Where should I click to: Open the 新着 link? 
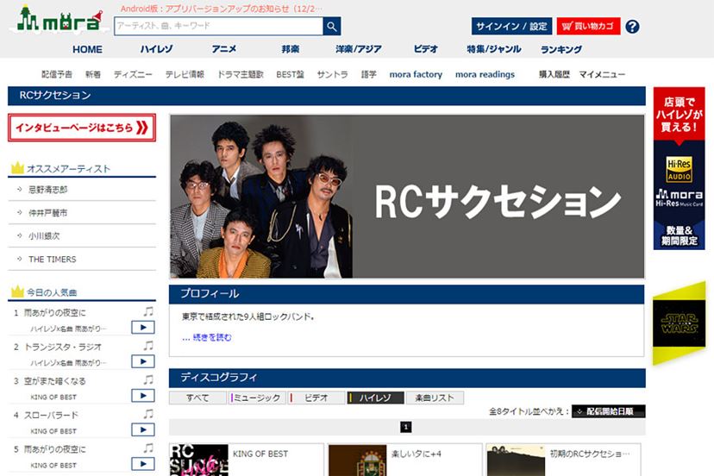[93, 74]
